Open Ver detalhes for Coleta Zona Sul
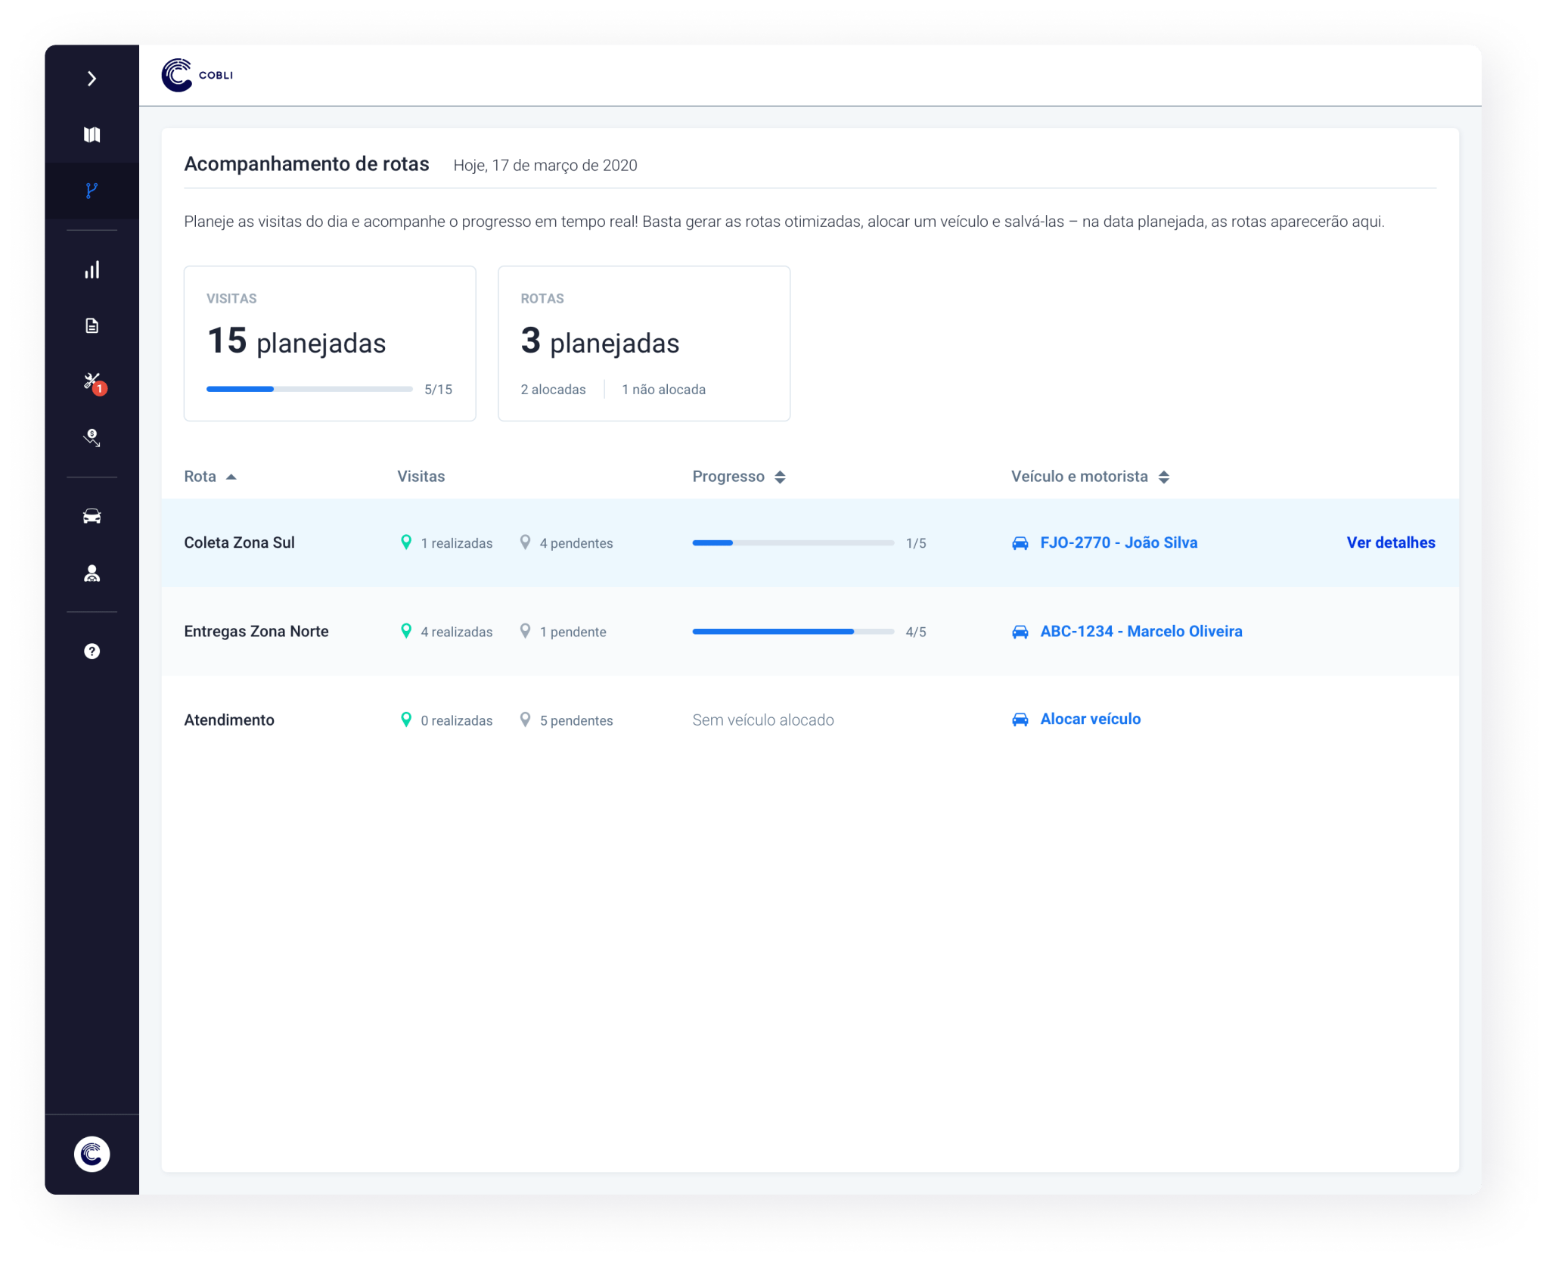 pos(1391,542)
